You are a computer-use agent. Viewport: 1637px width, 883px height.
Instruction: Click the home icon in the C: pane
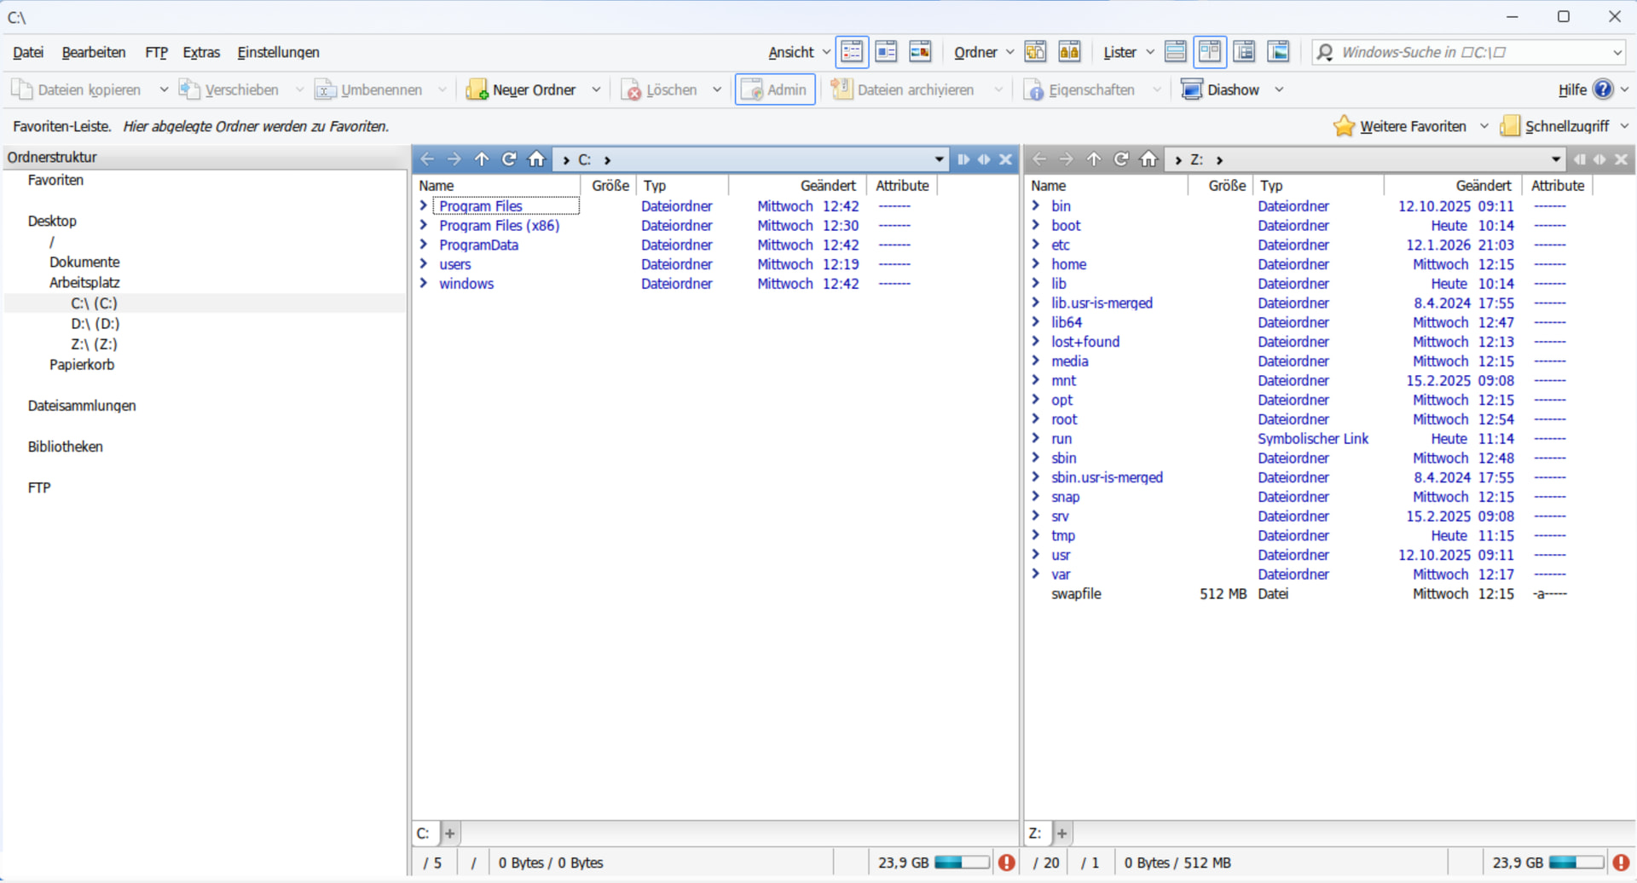[536, 159]
